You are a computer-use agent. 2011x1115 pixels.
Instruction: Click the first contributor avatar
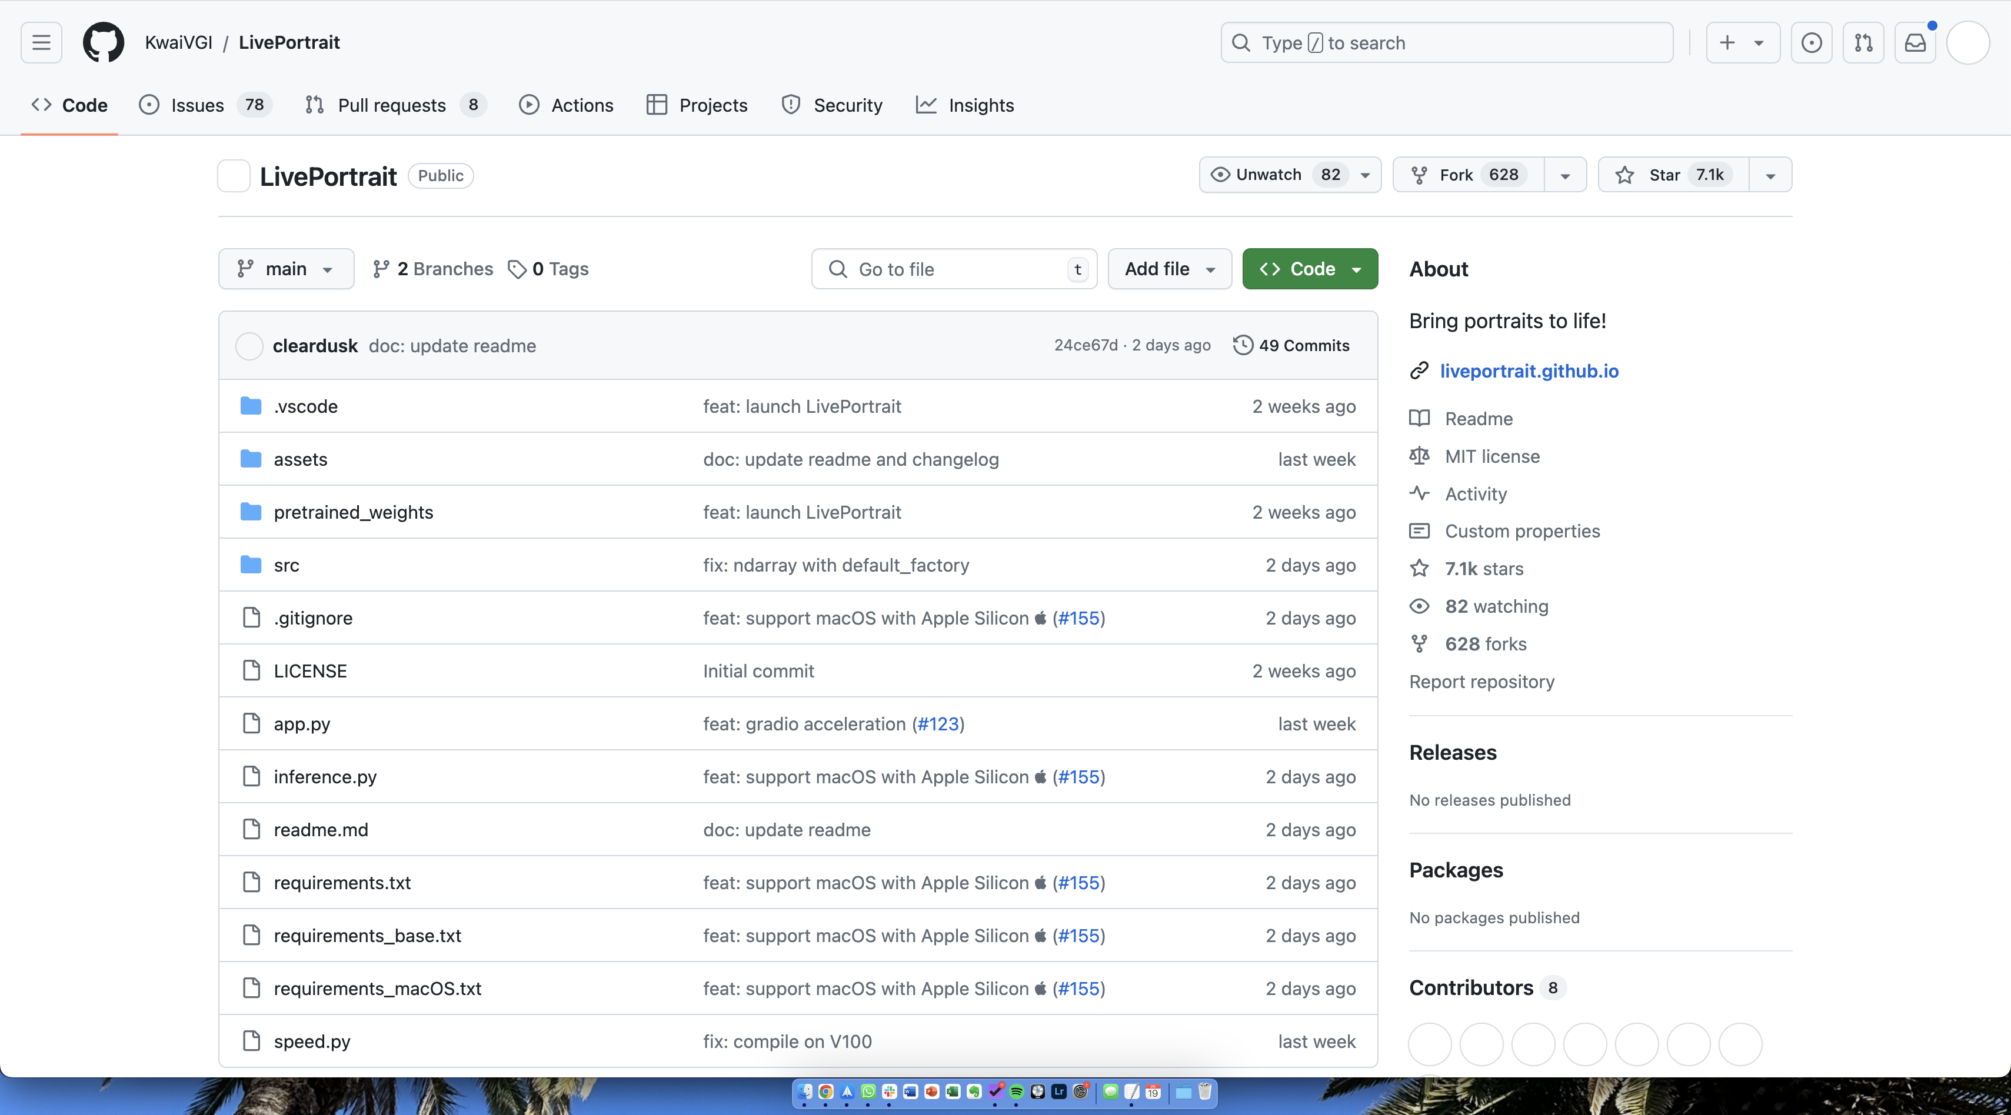1430,1044
